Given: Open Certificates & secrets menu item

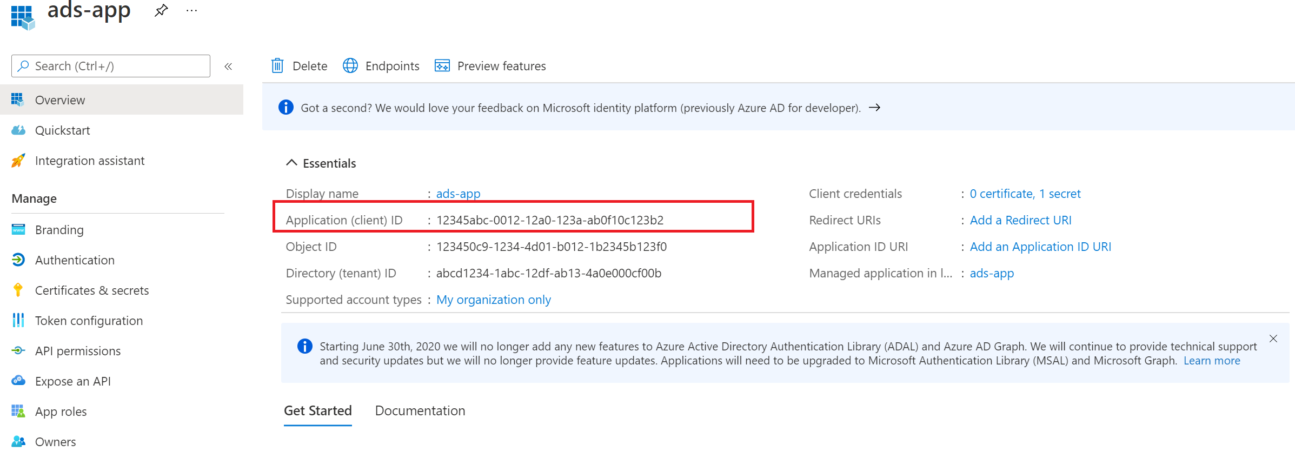Looking at the screenshot, I should point(92,290).
